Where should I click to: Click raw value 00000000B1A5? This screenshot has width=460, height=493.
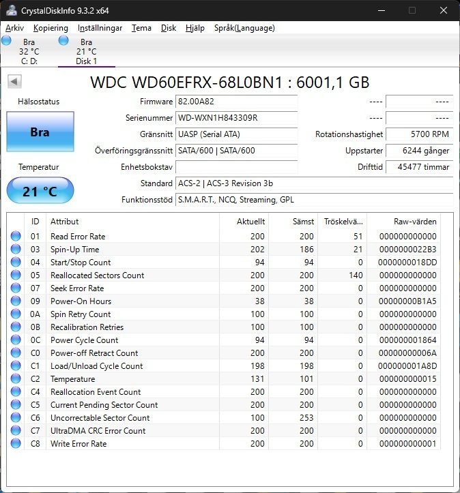(x=407, y=301)
